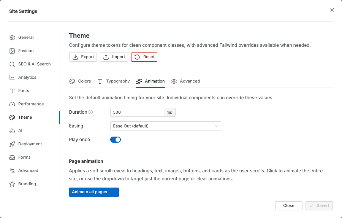Click the Animation tab sparkle icon
Viewport: 342px width, 218px height.
(x=139, y=81)
